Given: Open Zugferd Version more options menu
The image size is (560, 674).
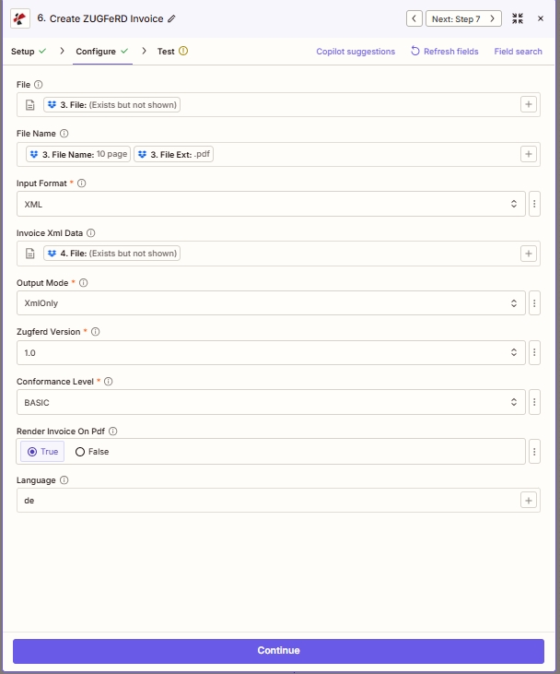Looking at the screenshot, I should point(534,352).
